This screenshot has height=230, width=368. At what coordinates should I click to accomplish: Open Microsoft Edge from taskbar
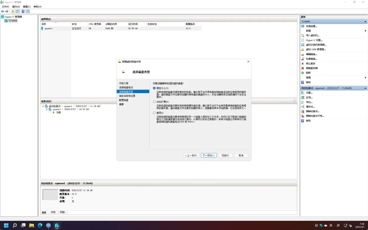(x=40, y=225)
